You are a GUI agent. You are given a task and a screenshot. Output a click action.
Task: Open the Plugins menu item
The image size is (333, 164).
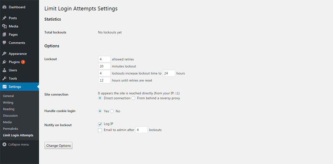pos(19,62)
